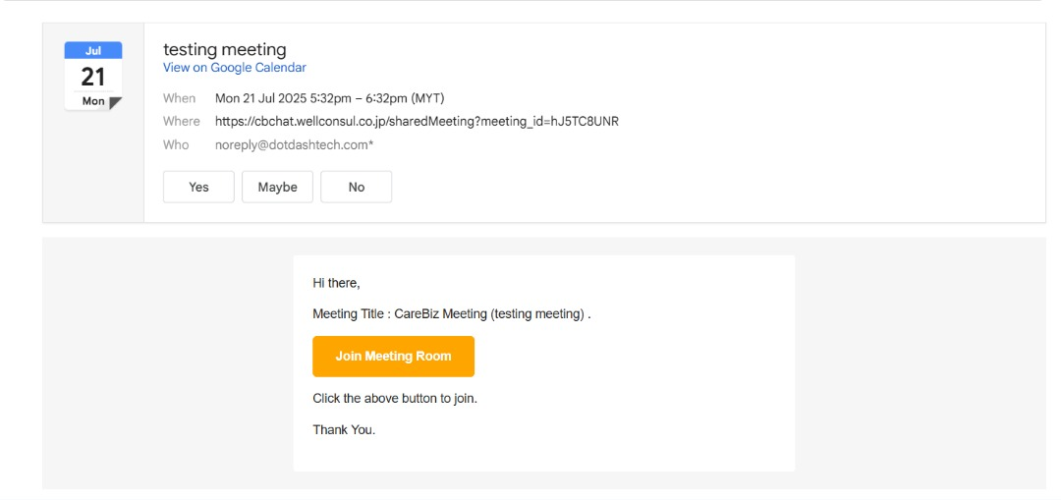Click the CareBiz Meeting title line
The width and height of the screenshot is (1061, 500).
451,314
